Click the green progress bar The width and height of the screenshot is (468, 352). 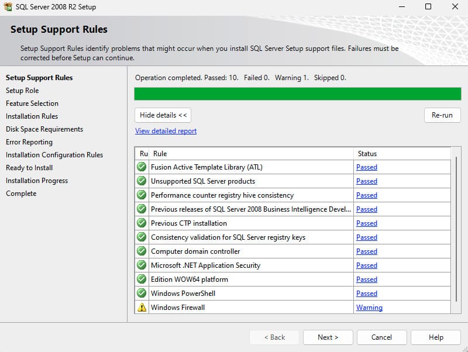[297, 94]
